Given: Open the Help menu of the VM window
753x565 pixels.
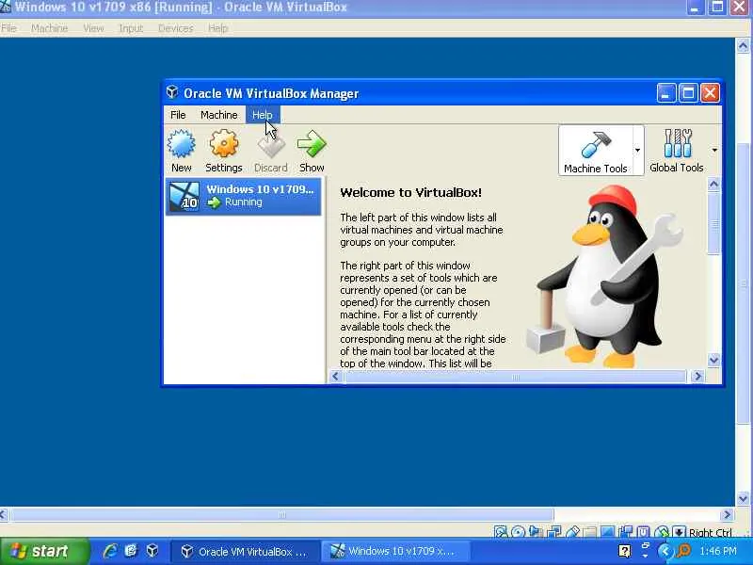Looking at the screenshot, I should 218,28.
